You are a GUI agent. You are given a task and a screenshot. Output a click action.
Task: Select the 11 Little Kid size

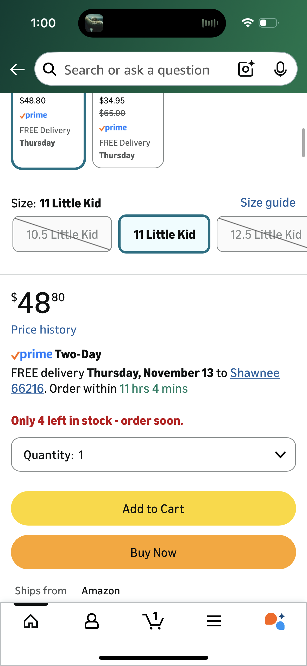(164, 234)
